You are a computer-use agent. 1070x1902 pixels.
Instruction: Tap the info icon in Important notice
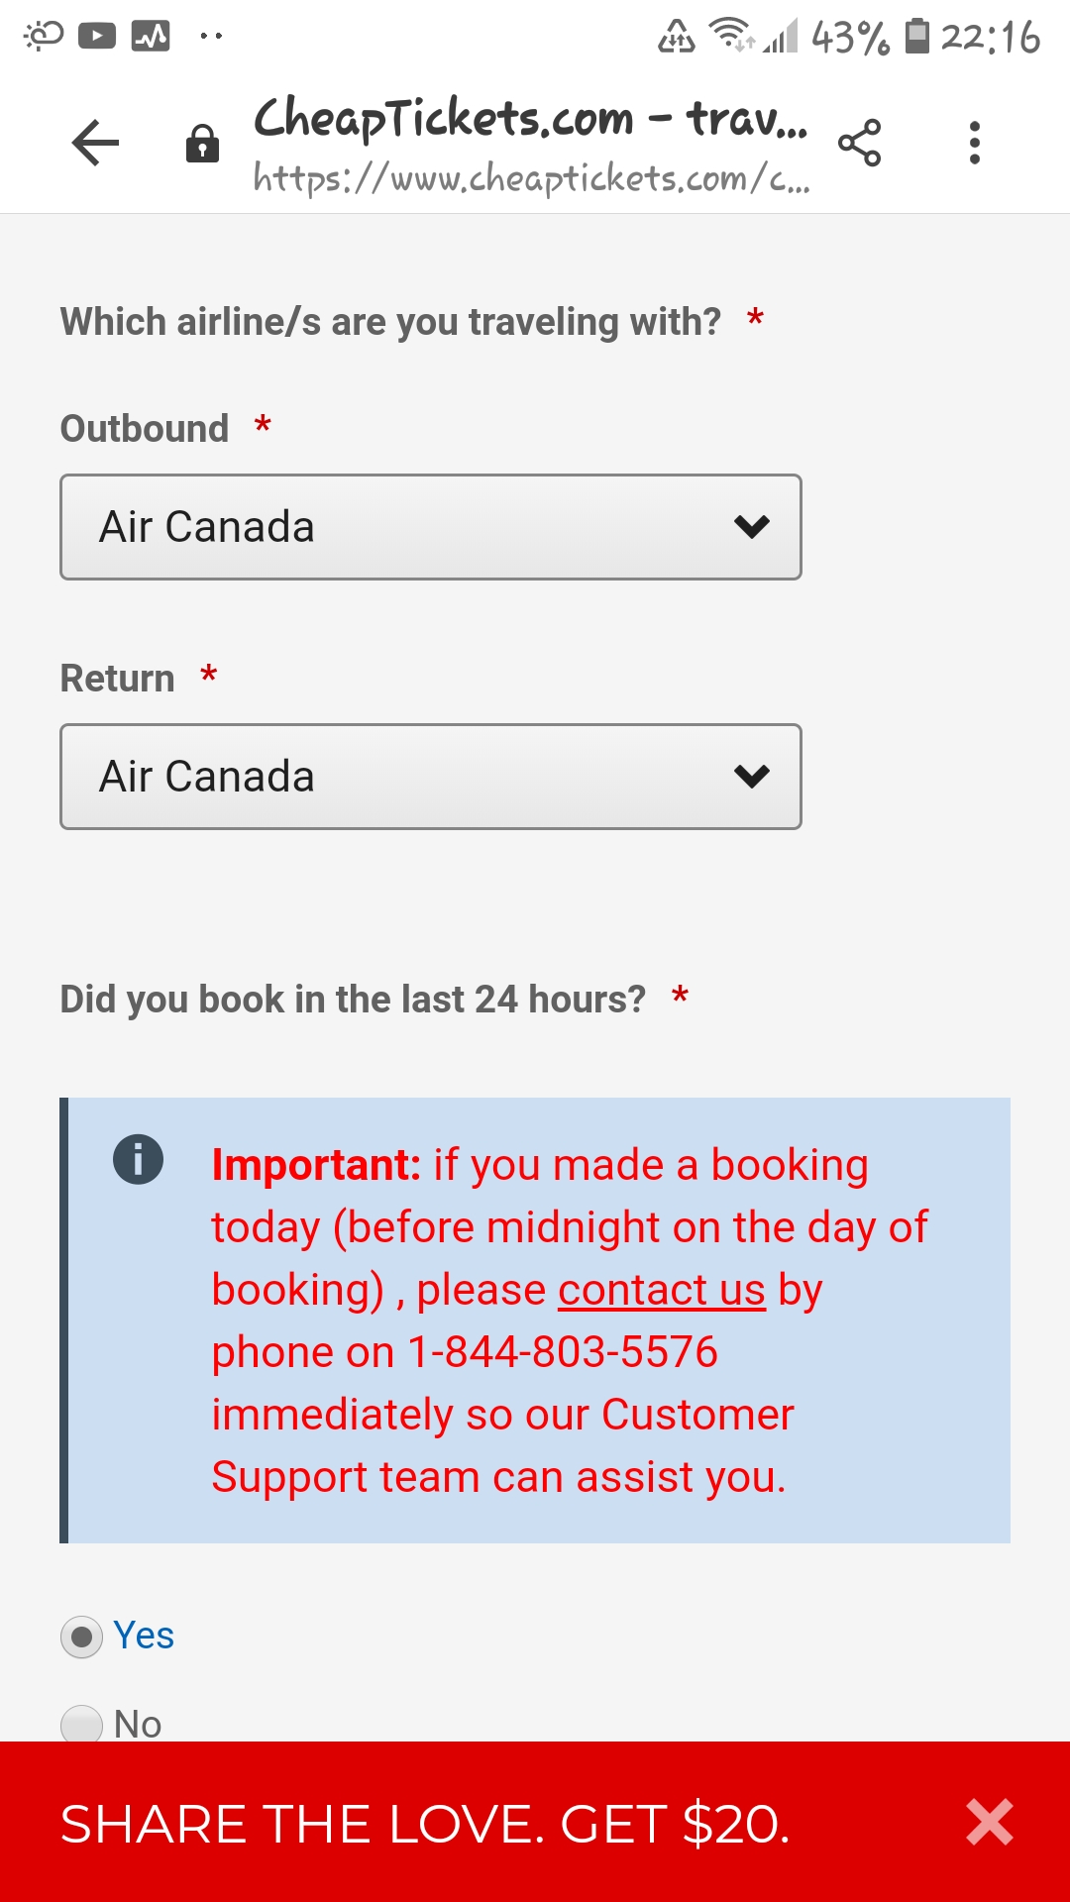coord(138,1159)
